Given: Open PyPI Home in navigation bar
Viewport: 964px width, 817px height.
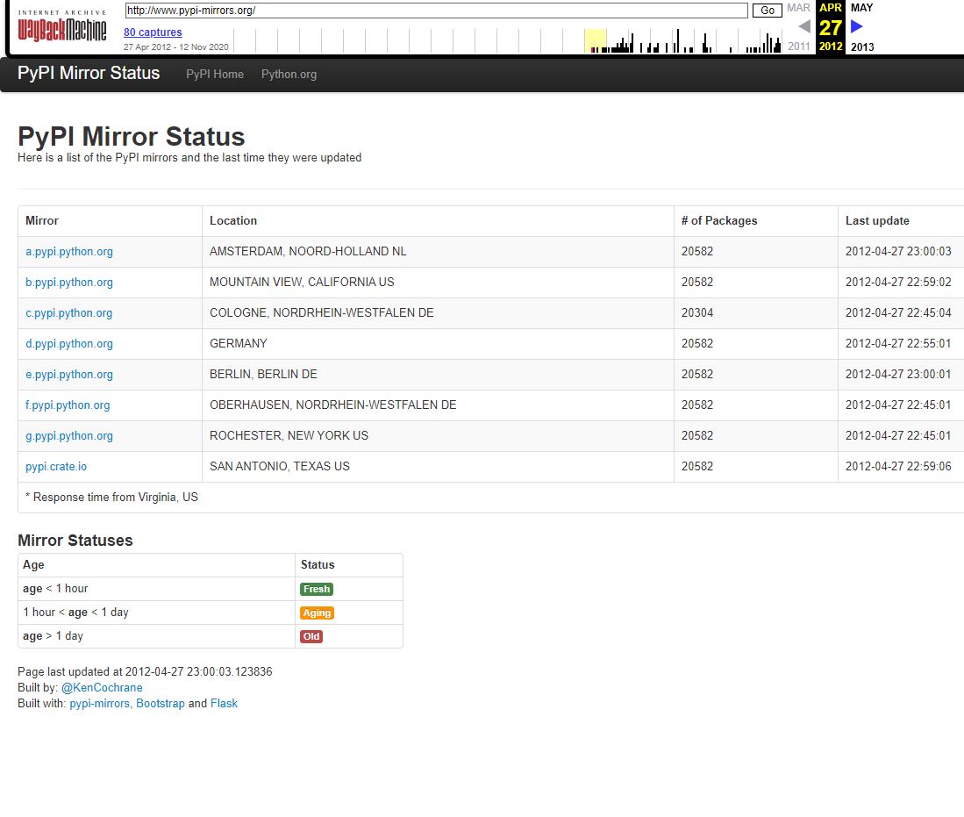Looking at the screenshot, I should [215, 75].
